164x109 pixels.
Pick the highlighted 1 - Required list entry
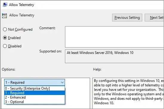point(35,93)
